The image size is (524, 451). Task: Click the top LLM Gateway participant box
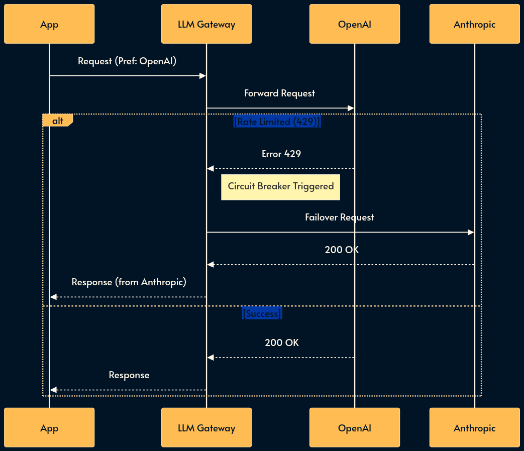[x=206, y=24]
